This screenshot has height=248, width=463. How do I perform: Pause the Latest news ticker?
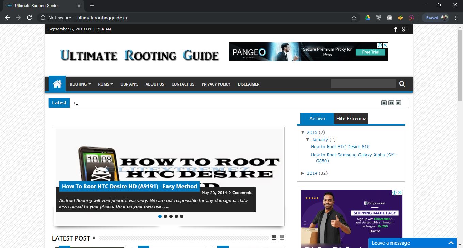(384, 103)
